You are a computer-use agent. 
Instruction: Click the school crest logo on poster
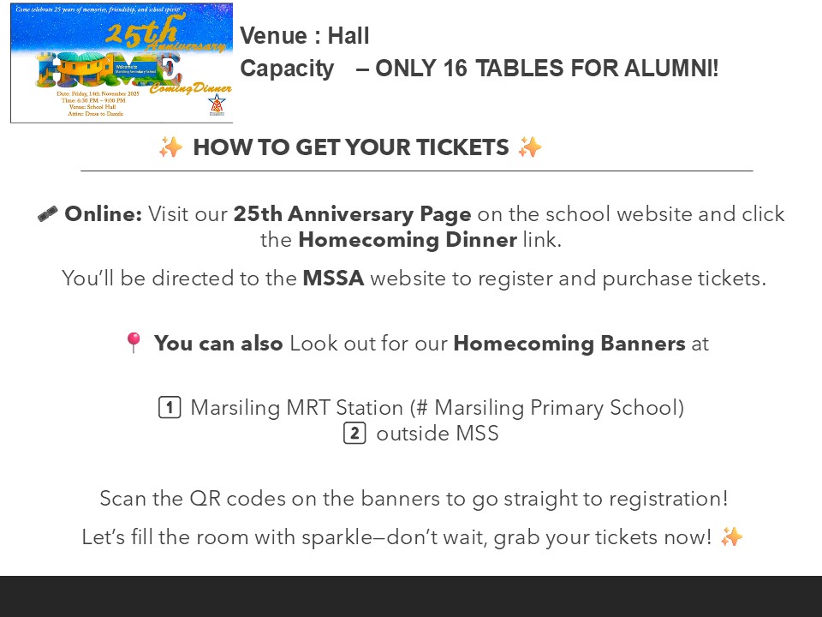click(217, 105)
